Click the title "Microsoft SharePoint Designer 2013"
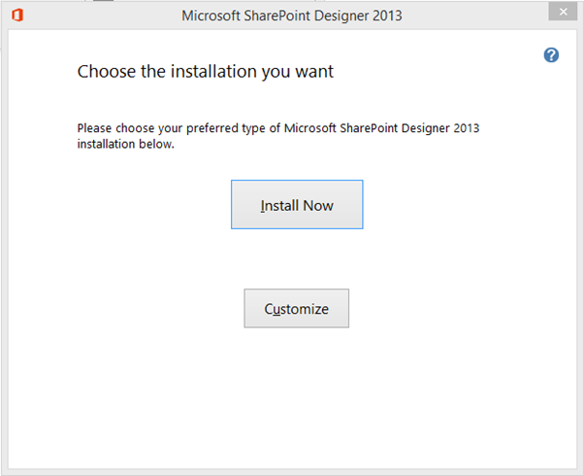 292,16
